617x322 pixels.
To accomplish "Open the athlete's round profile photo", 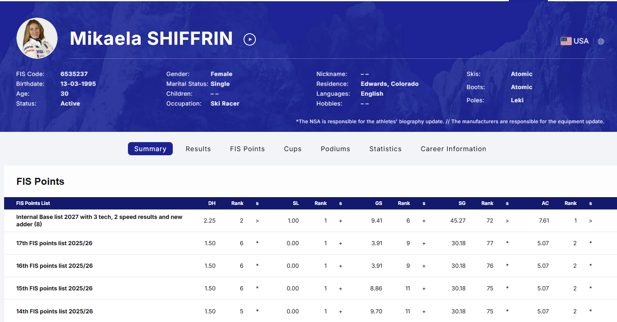I will (x=37, y=38).
